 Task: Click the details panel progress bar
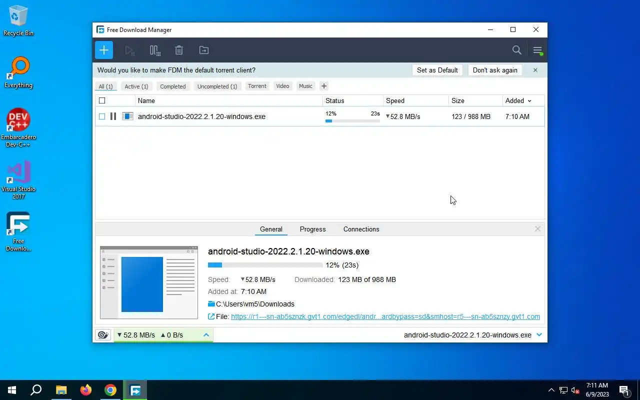[x=265, y=265]
